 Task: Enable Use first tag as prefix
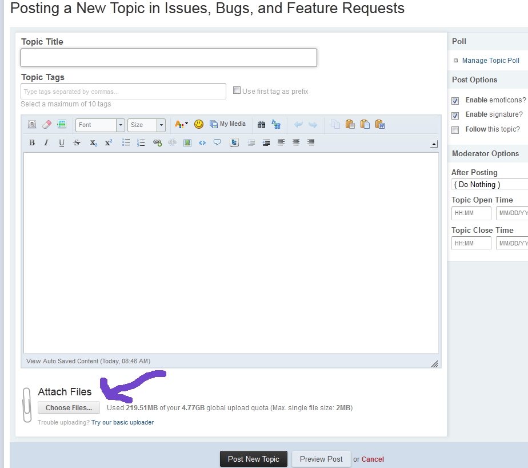click(x=237, y=90)
